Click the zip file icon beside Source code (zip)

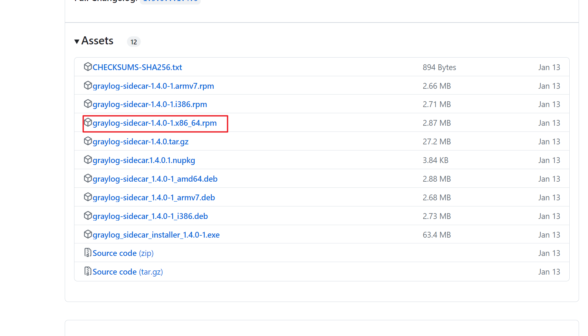coord(88,253)
